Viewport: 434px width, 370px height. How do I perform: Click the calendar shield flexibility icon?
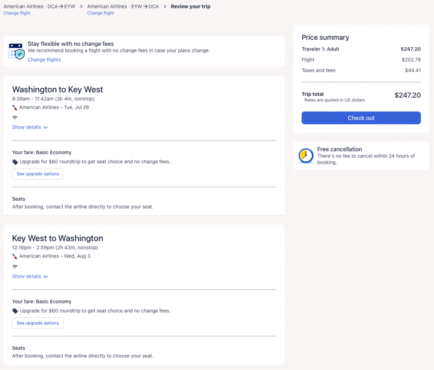point(17,51)
